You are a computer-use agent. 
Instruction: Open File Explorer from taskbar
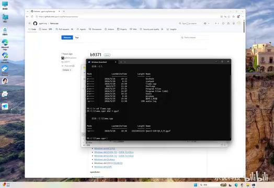pyautogui.click(x=248, y=185)
